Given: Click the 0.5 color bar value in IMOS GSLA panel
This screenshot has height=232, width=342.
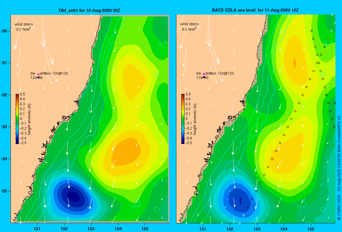Looking at the screenshot, I should pyautogui.click(x=188, y=94).
